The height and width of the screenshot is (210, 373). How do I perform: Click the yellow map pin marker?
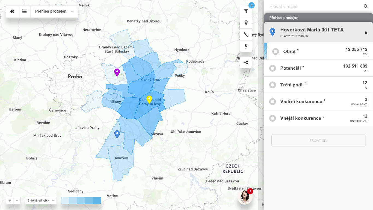[x=149, y=99]
